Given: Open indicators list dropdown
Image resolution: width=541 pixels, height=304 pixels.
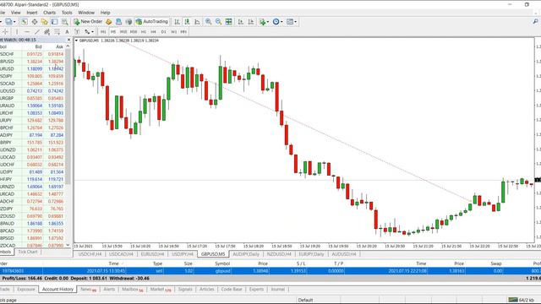Looking at the screenshot, I should pos(265,22).
